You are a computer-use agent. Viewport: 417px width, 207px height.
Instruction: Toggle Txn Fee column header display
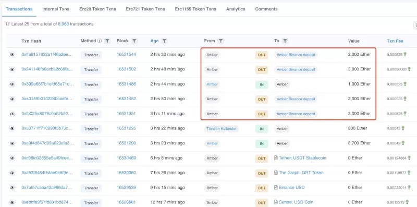click(395, 41)
